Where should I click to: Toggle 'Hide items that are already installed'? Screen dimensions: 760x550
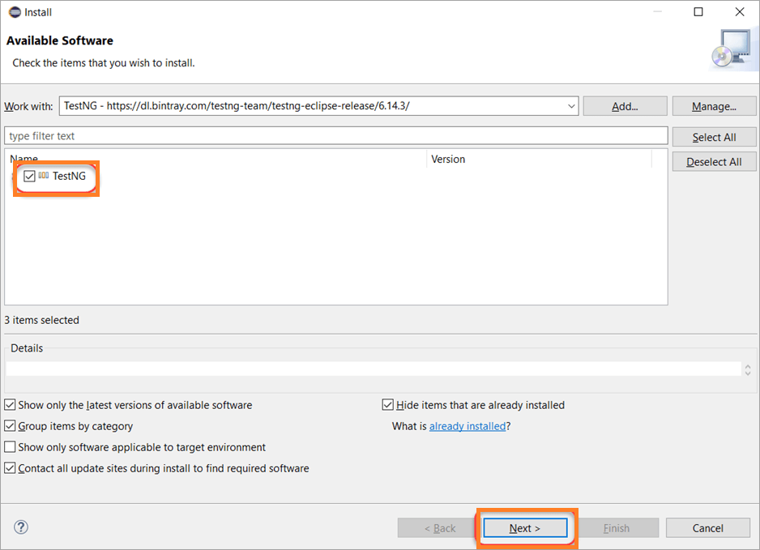[x=388, y=405]
